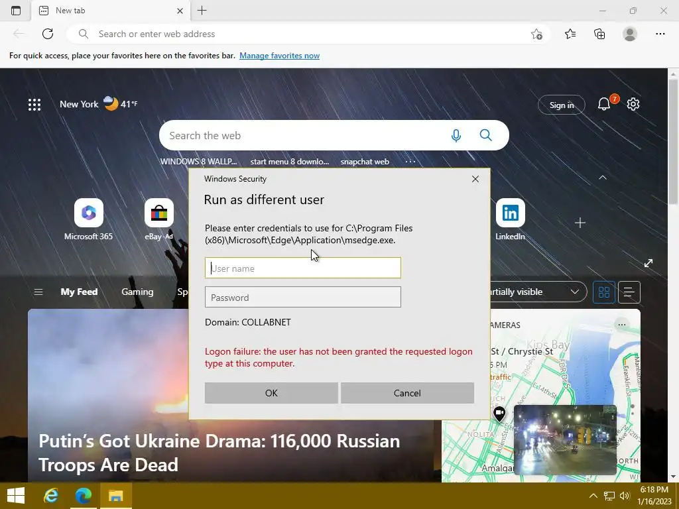Open the notifications bell icon

coord(604,104)
